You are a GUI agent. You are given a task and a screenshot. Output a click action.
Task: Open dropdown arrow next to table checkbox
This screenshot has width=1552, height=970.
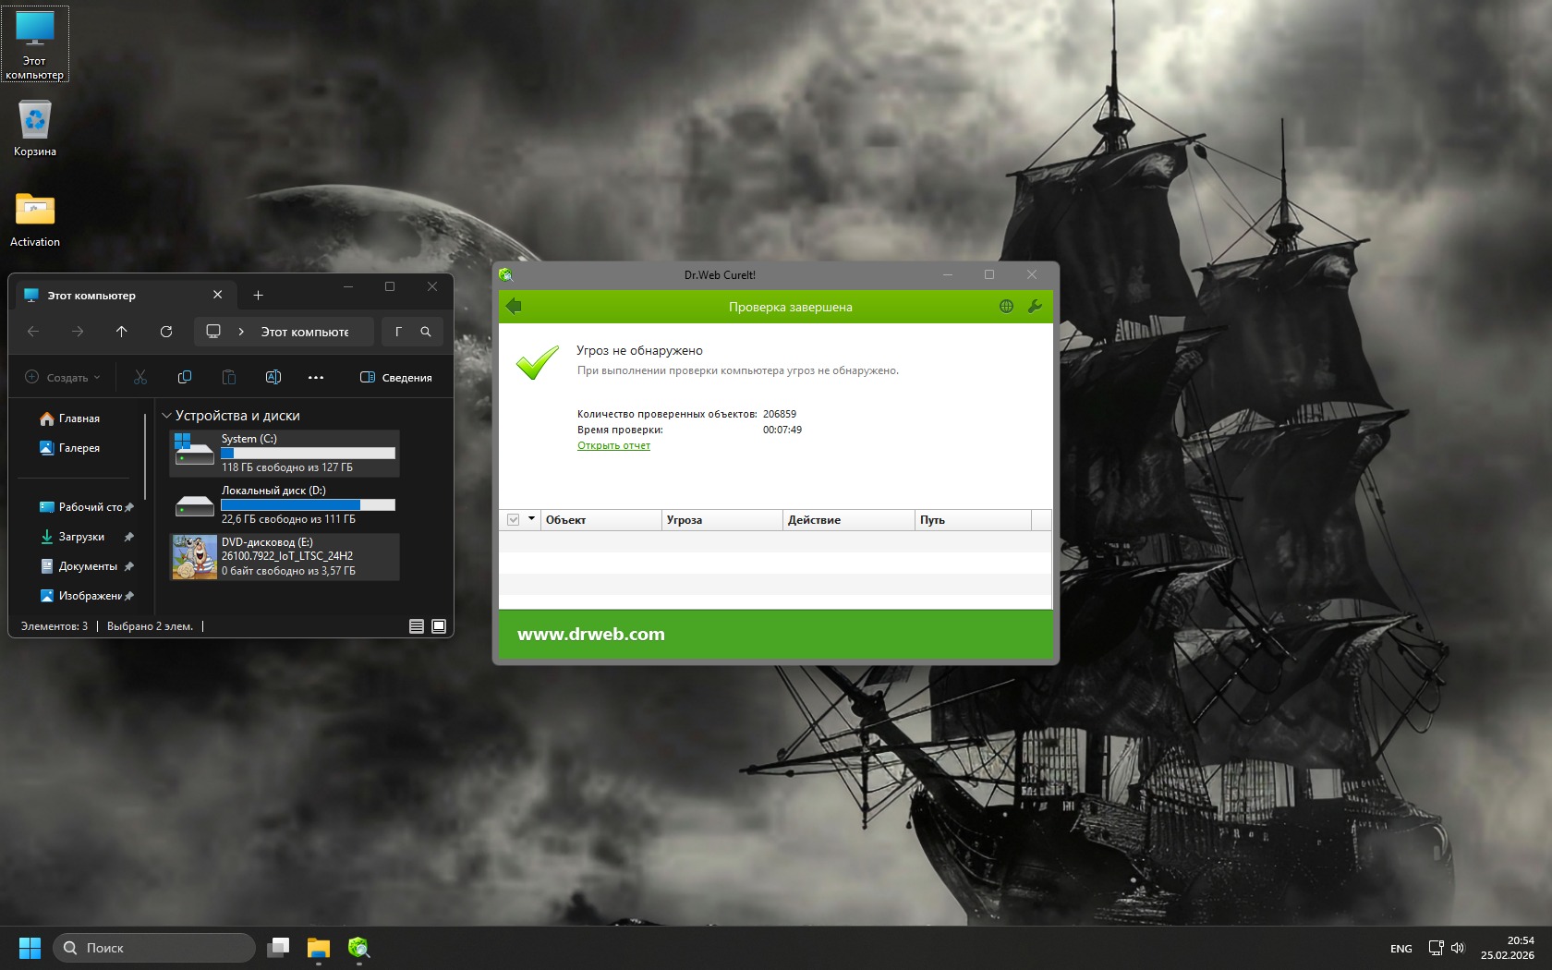[x=531, y=519]
